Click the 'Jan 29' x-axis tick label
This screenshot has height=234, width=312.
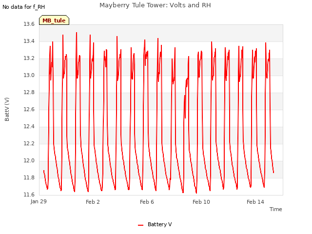(x=39, y=201)
